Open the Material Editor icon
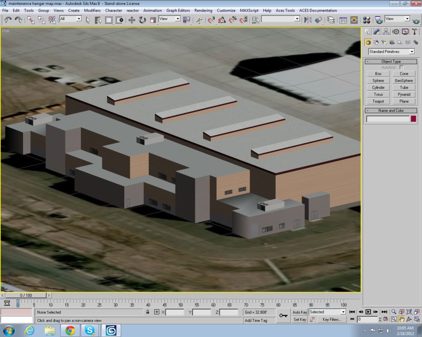Screen dimensions: 422x337 366,19
